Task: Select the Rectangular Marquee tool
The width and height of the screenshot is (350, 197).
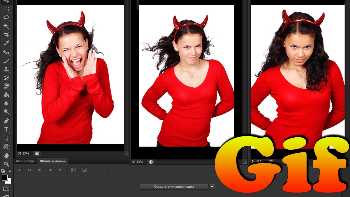Action: tap(6, 9)
